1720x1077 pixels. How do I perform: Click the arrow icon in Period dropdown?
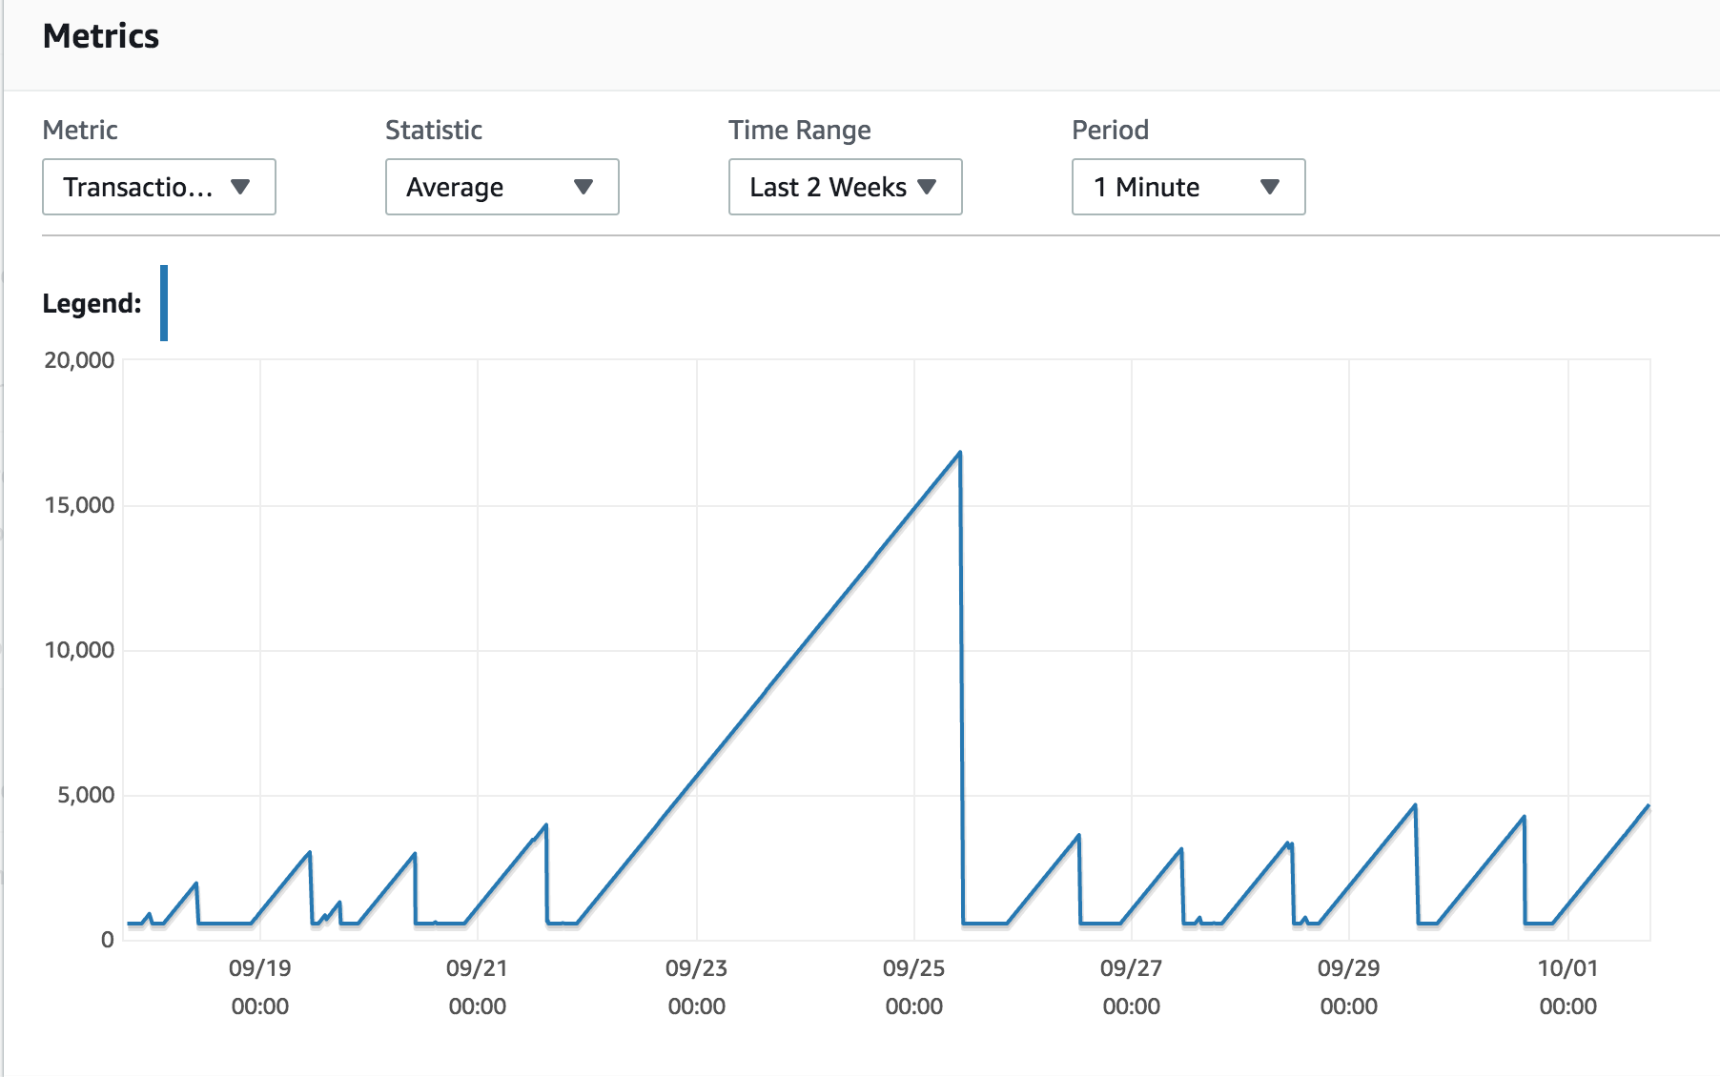(1270, 187)
